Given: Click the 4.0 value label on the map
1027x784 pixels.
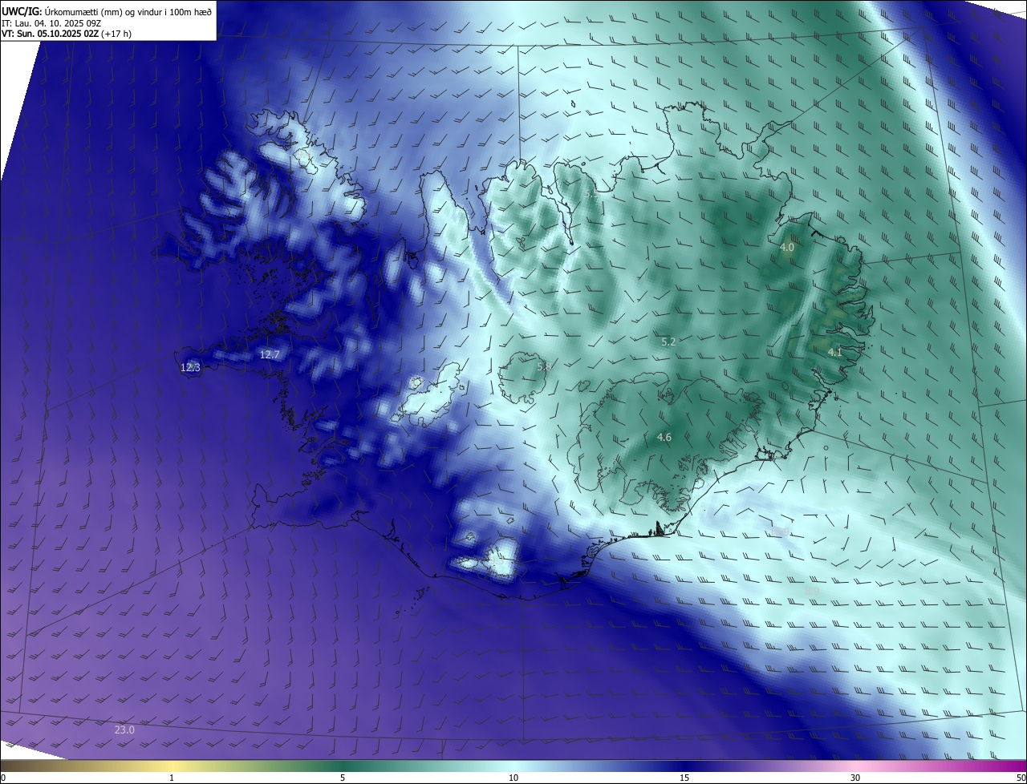Looking at the screenshot, I should coord(786,248).
